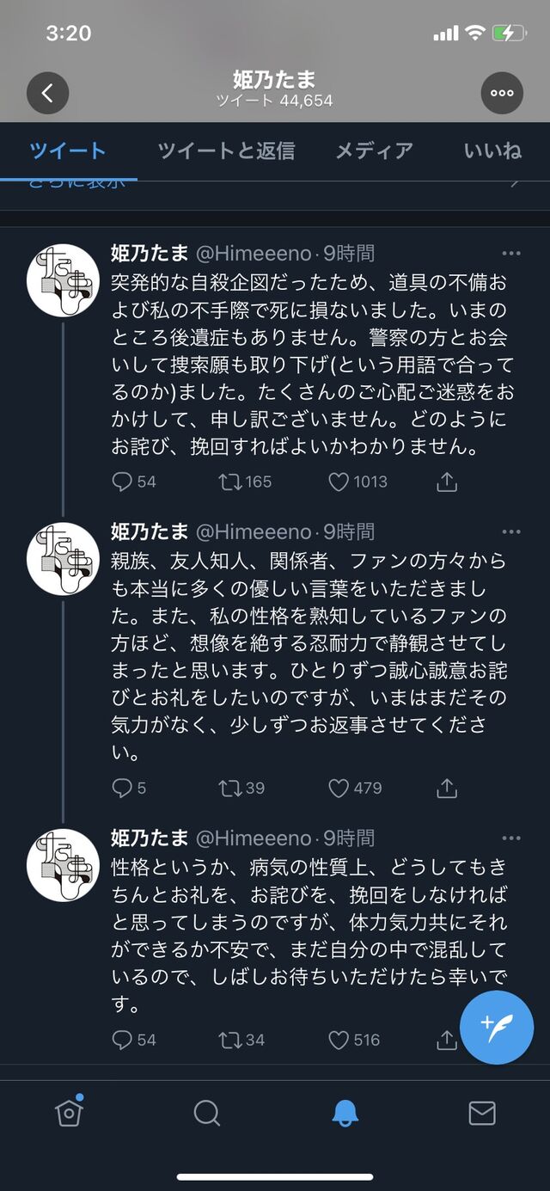Like the tweet with 479 likes
This screenshot has height=1191, width=550.
pyautogui.click(x=339, y=788)
